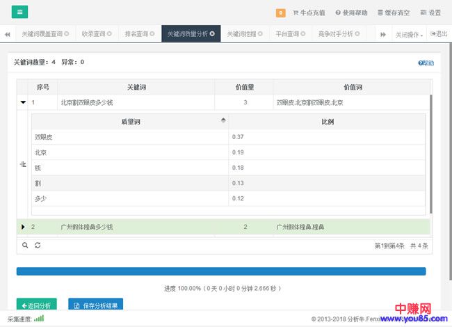Viewport: 452px width, 327px height.
Task: Click the search icon below the table
Action: point(26,245)
